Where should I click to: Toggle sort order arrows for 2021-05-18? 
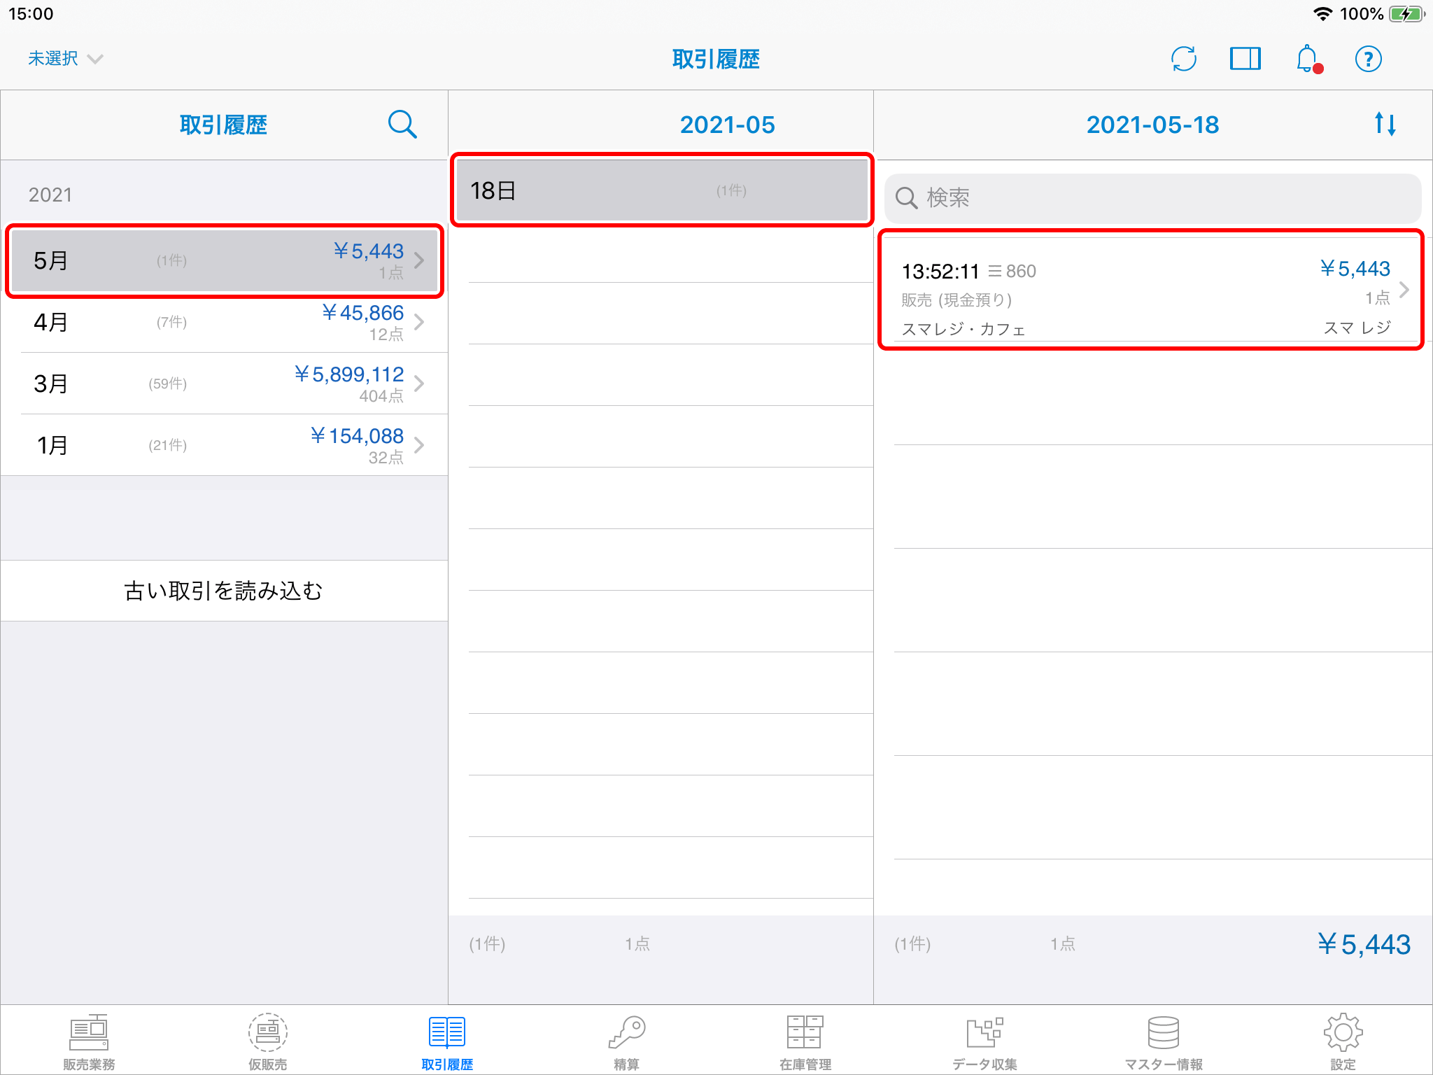[1385, 125]
